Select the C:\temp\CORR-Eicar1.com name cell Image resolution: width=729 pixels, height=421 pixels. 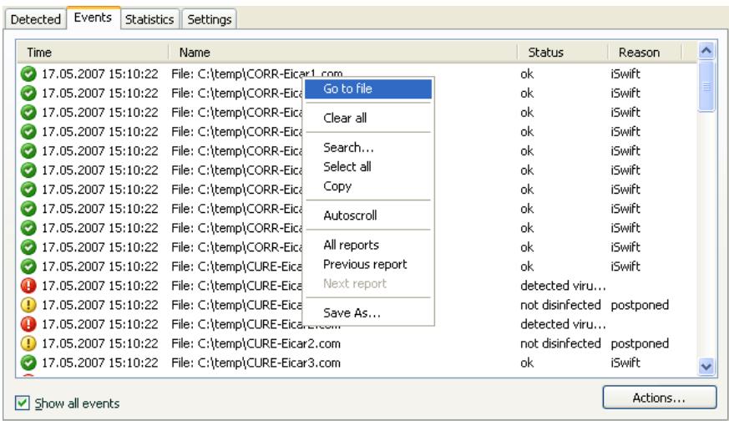[256, 74]
